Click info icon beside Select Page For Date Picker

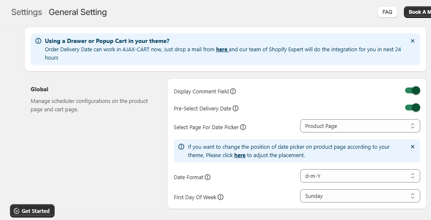coord(243,127)
